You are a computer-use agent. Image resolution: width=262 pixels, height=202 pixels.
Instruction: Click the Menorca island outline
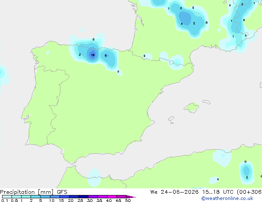(x=207, y=102)
